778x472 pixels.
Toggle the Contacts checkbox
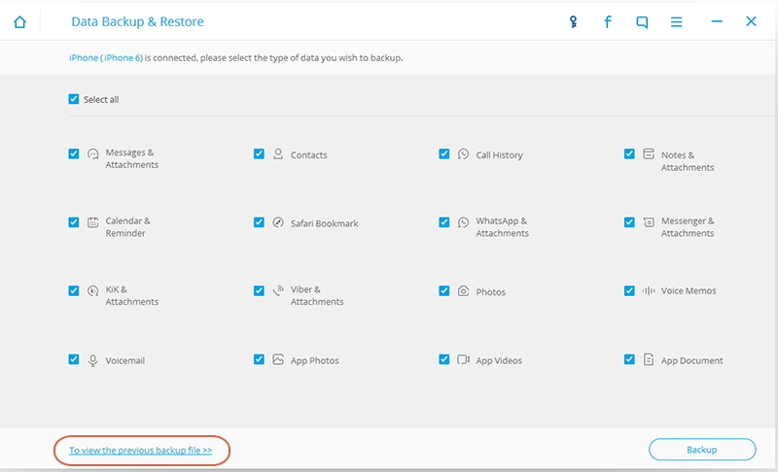259,153
